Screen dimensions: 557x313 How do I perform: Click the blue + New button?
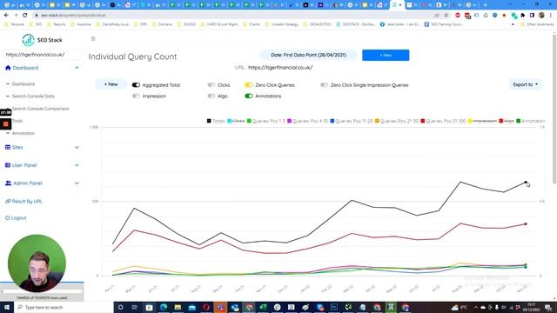pyautogui.click(x=386, y=55)
